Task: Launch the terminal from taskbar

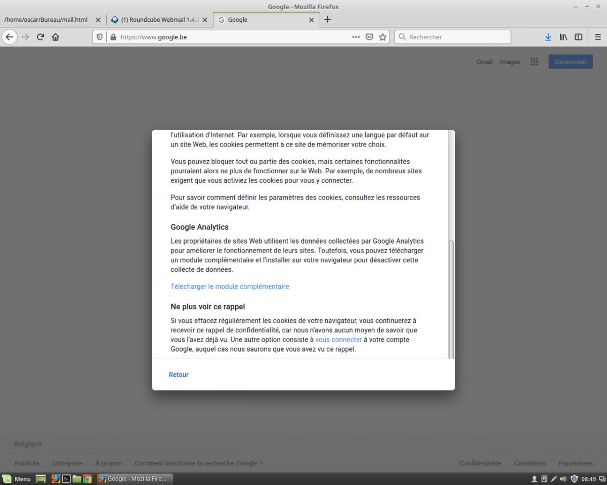Action: point(66,479)
